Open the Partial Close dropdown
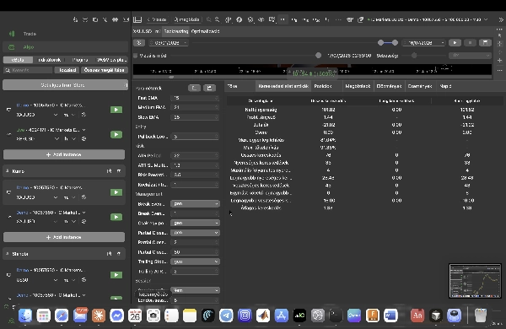Screen dimensions: 506x329 point(195,233)
